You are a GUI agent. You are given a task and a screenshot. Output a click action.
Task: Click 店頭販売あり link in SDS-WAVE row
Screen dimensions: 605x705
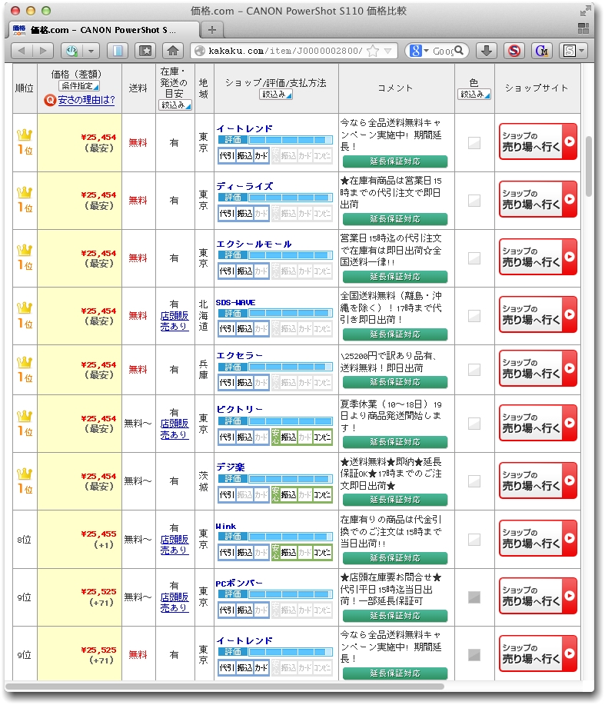tap(175, 321)
